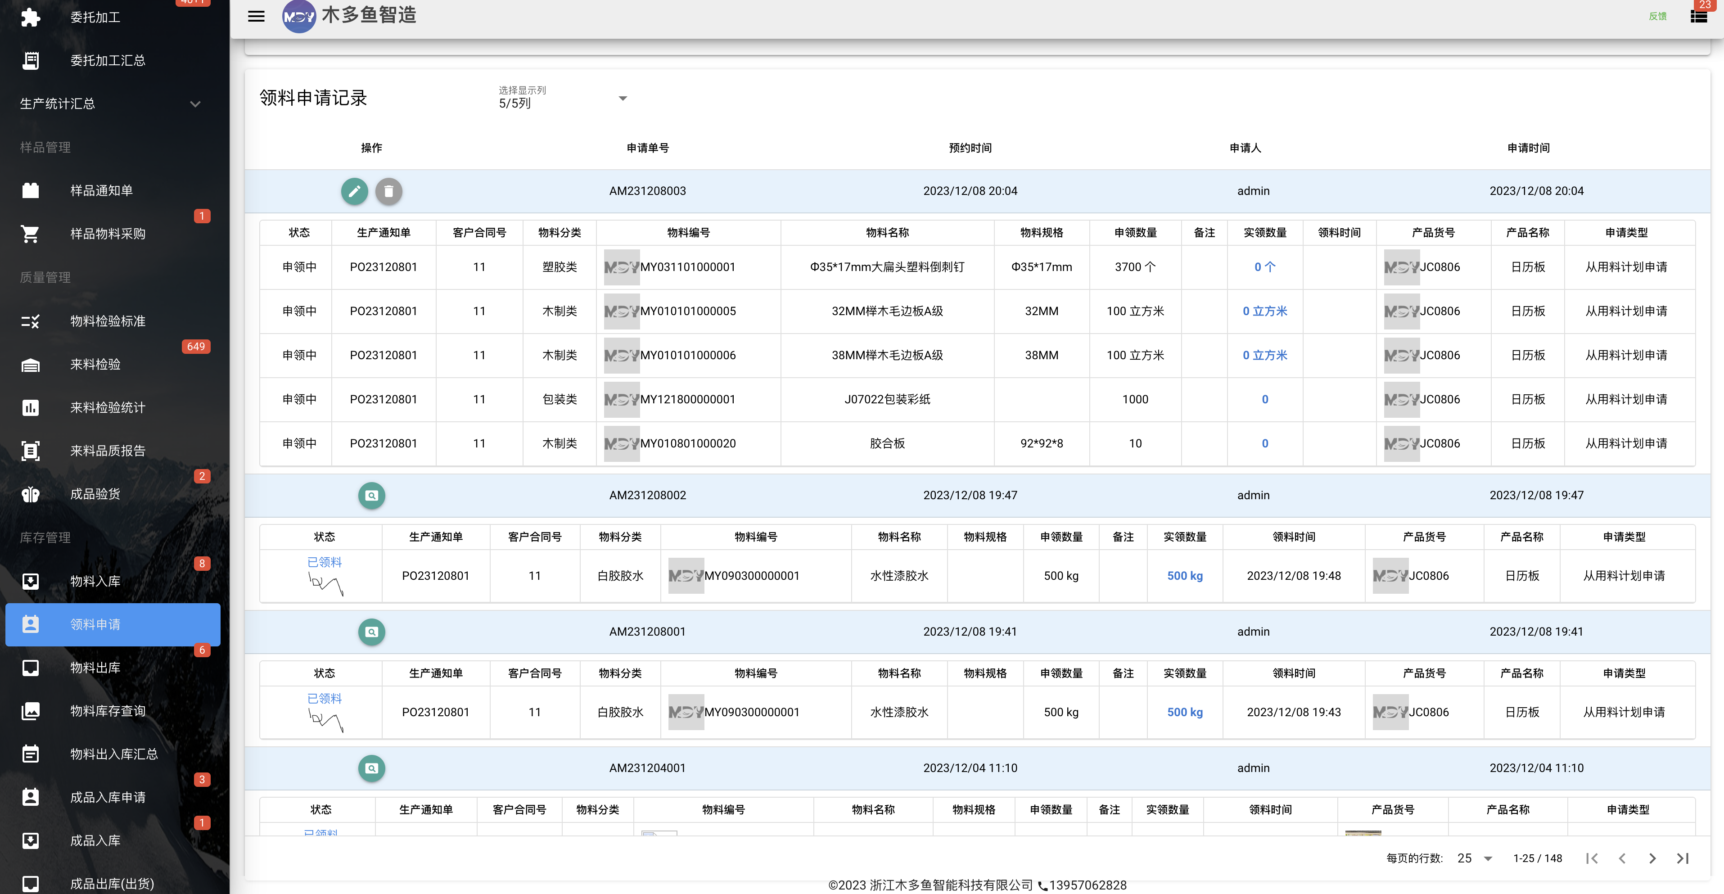Image resolution: width=1724 pixels, height=894 pixels.
Task: Go to the next page of records
Action: point(1652,858)
